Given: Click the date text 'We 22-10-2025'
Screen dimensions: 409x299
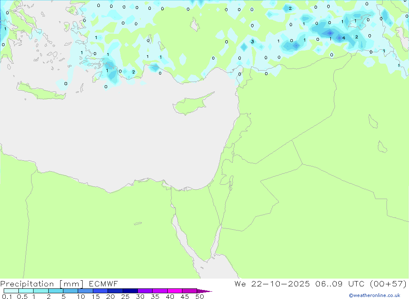Looking at the screenshot, I should click(x=272, y=284).
